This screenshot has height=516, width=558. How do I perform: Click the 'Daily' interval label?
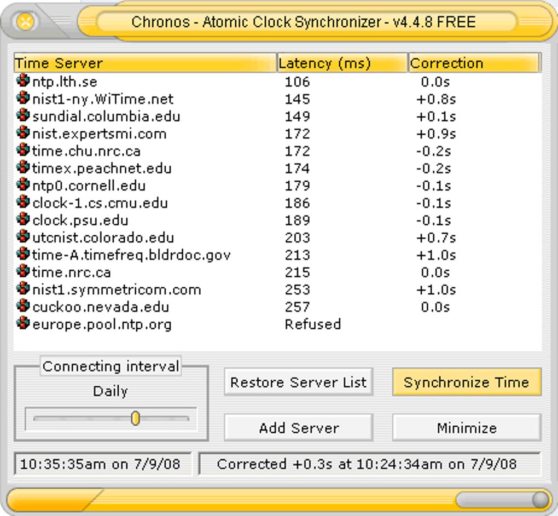111,391
